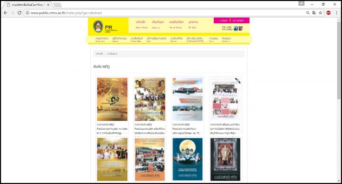342x184 pixels.
Task: Go back using the browser back arrow
Action: click(5, 13)
